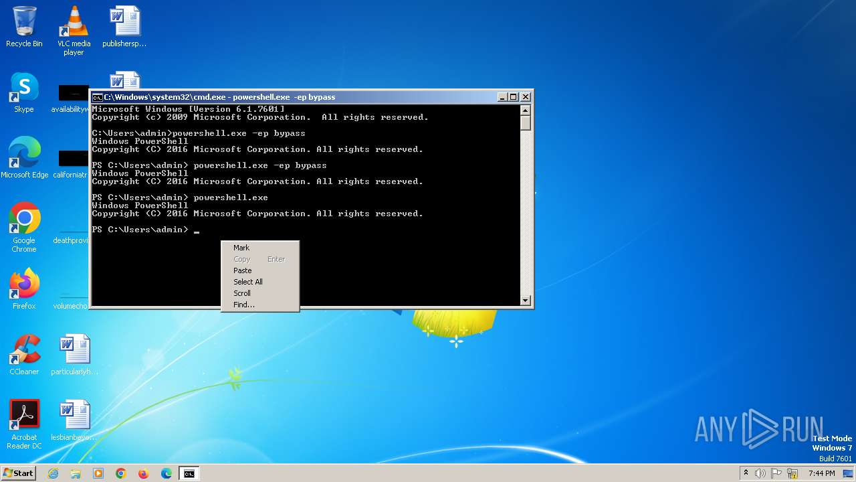Select the Acrobat Reader DC shortcut

24,424
